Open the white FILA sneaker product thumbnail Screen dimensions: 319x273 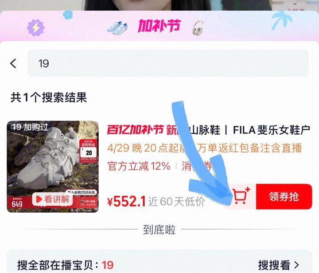pyautogui.click(x=53, y=167)
